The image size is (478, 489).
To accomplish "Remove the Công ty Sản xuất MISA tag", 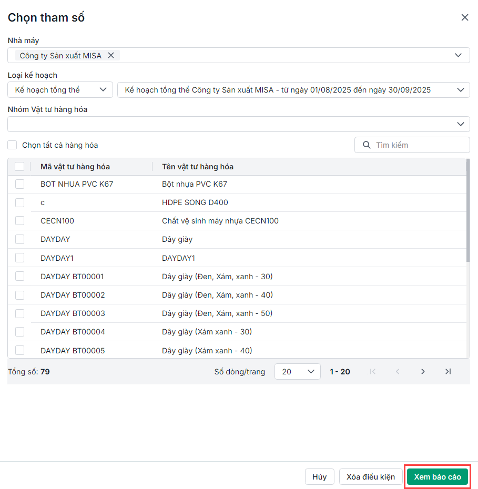I will pos(111,55).
